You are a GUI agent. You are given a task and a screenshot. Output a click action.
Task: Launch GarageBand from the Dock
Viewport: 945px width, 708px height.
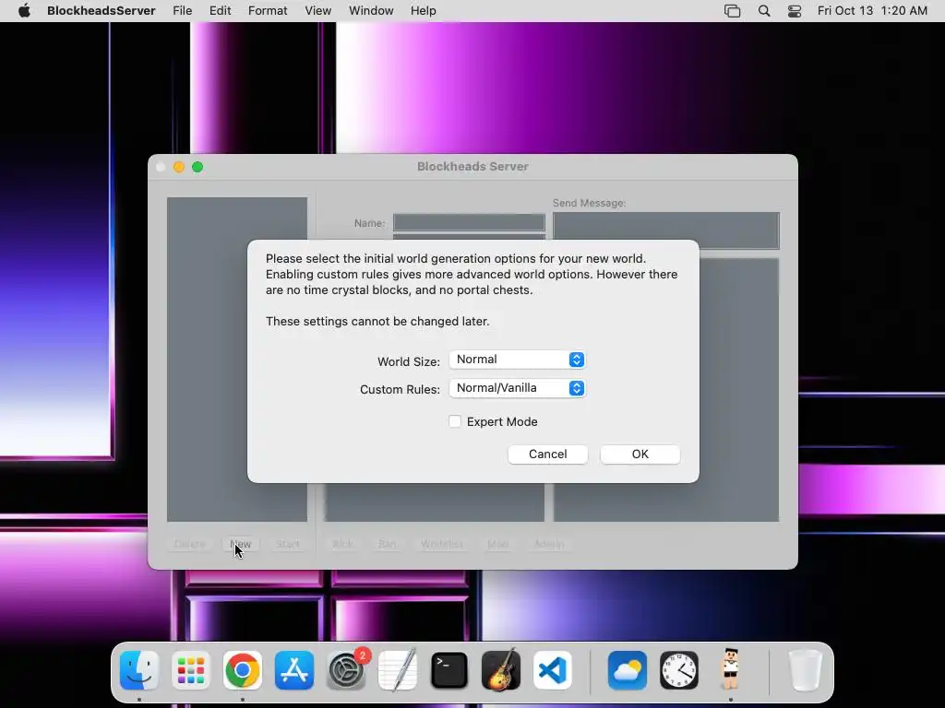pyautogui.click(x=501, y=670)
